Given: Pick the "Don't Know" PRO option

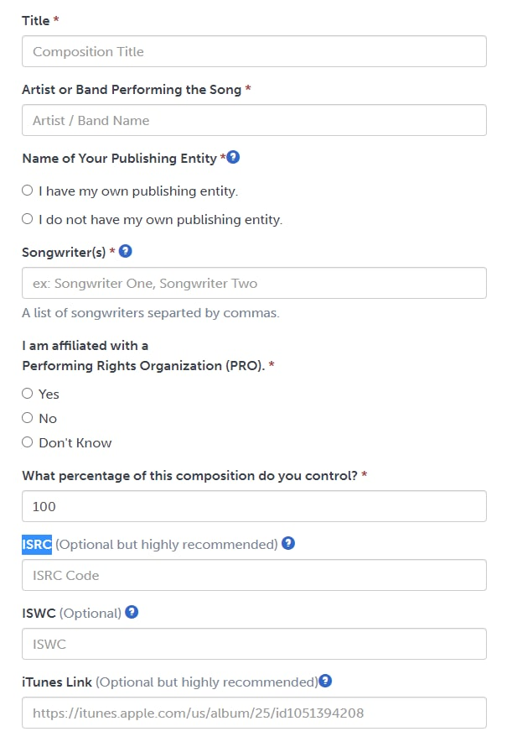Looking at the screenshot, I should (x=28, y=442).
